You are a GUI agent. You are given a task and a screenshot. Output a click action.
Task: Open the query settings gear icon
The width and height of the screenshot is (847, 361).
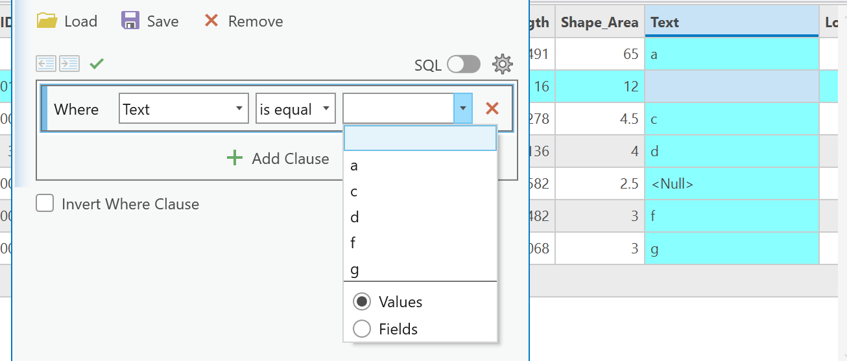click(503, 64)
